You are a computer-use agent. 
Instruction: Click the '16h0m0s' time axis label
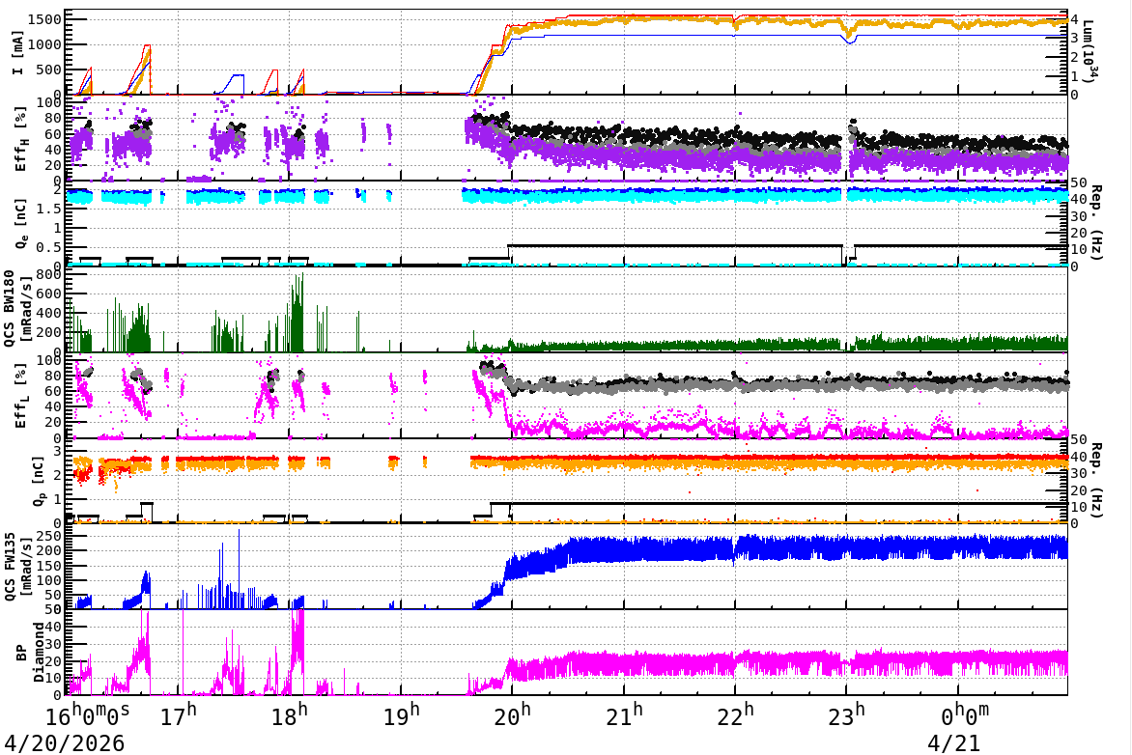(x=88, y=715)
